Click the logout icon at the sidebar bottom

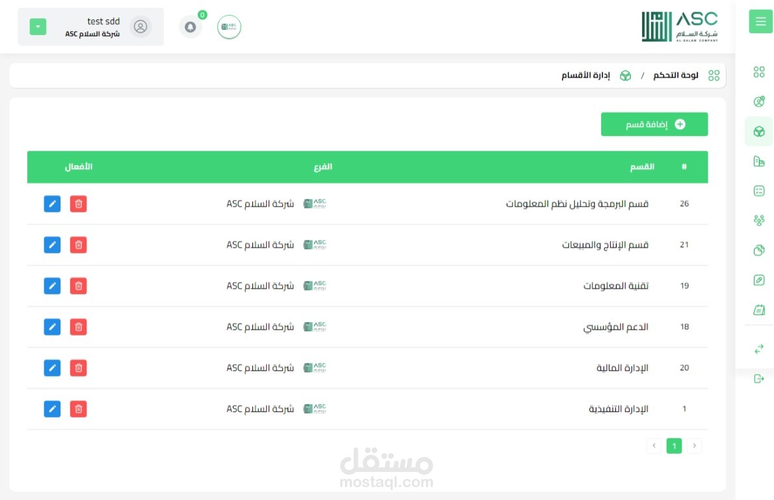(759, 377)
